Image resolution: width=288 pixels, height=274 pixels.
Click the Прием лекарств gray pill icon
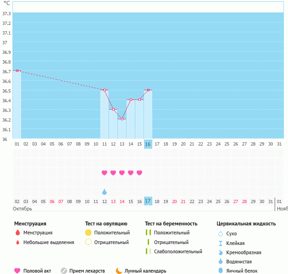(64, 271)
